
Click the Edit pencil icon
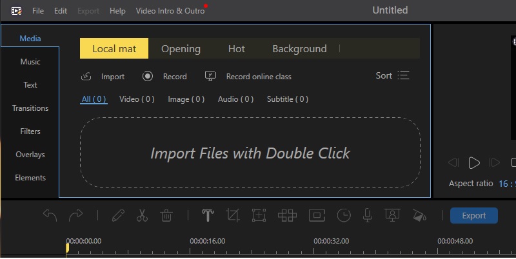118,216
